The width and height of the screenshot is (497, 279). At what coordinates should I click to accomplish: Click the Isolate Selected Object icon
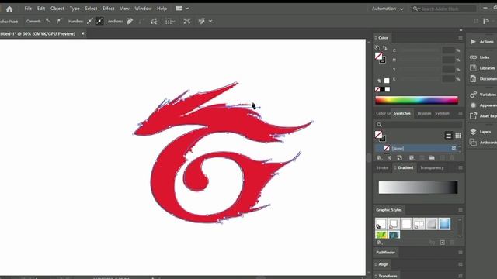[x=186, y=21]
